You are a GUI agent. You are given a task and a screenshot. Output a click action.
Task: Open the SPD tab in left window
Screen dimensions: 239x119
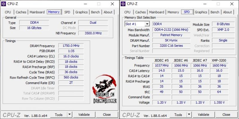pos(67,12)
